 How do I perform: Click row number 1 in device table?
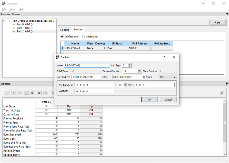click(62, 48)
